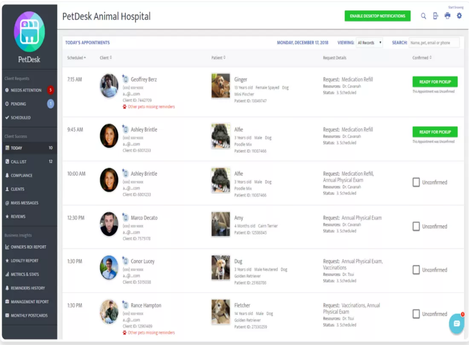Image resolution: width=469 pixels, height=345 pixels.
Task: Click the star icon next to Reviews
Action: (7, 216)
